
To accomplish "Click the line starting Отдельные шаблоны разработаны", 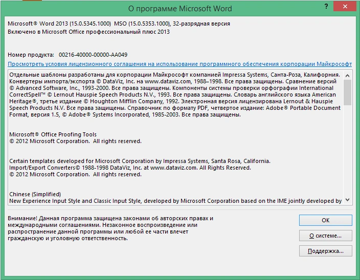I will [174, 75].
